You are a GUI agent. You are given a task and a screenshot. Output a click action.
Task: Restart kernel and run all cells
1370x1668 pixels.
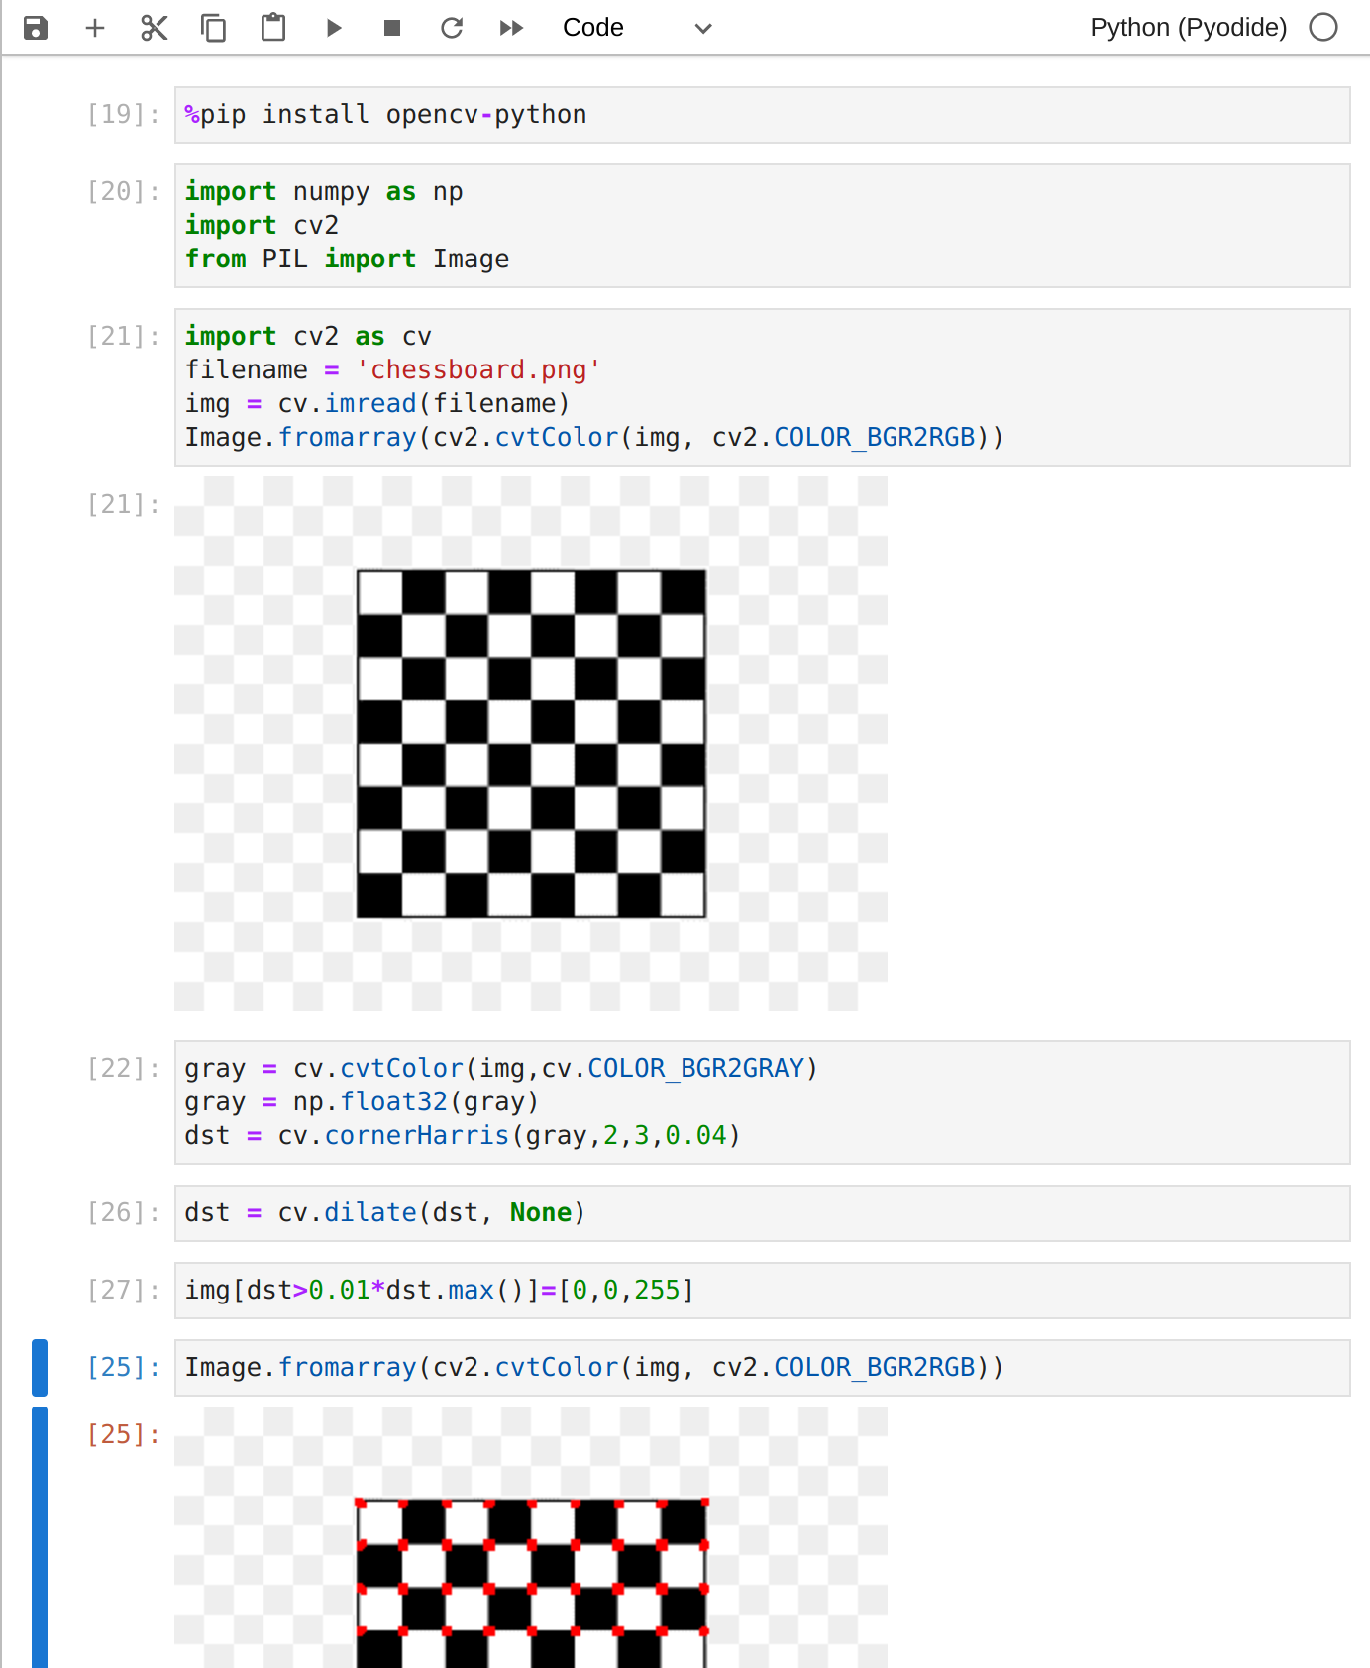(511, 28)
